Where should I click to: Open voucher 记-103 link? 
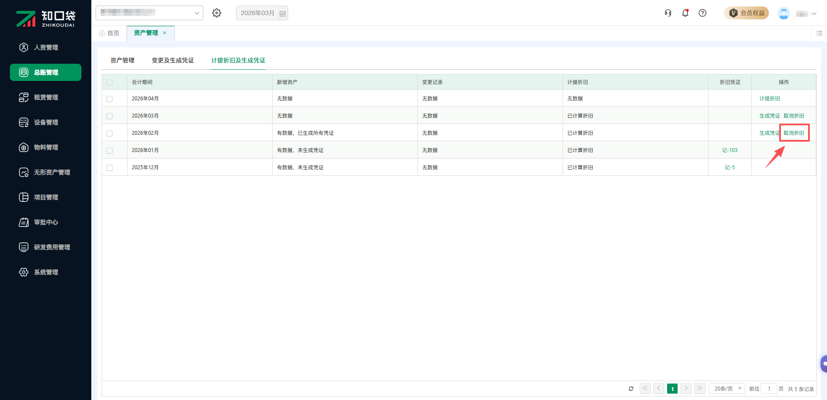730,150
